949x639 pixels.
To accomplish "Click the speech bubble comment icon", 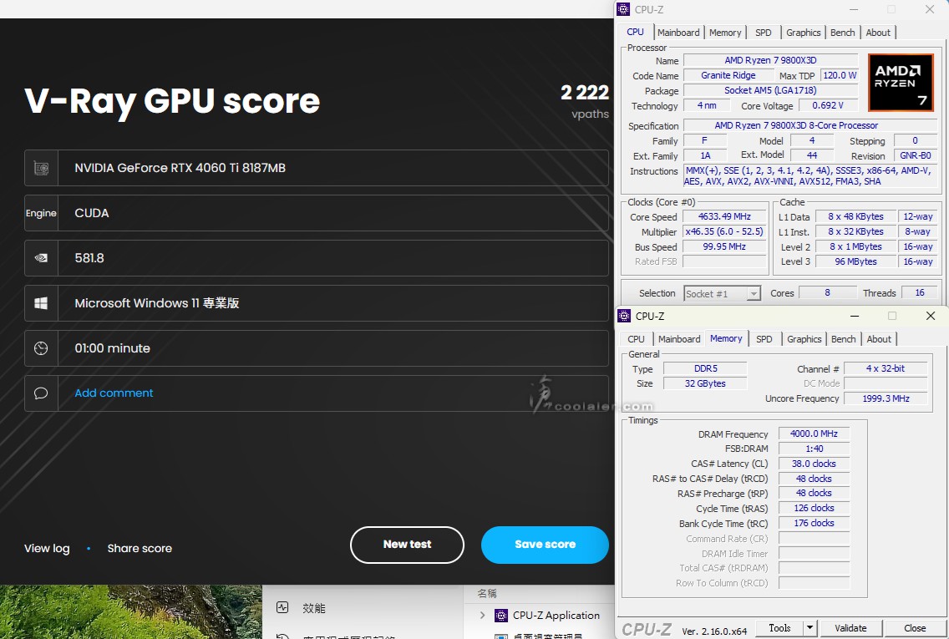I will click(41, 393).
